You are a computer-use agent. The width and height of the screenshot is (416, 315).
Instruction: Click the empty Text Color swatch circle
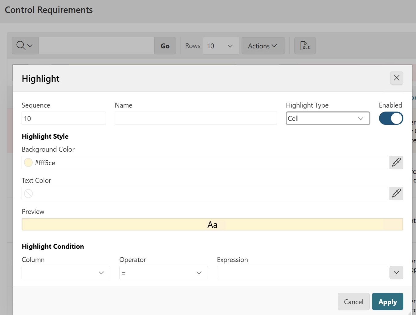pyautogui.click(x=28, y=194)
